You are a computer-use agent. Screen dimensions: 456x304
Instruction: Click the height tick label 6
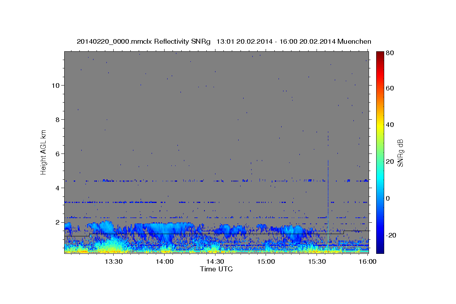tap(57, 154)
